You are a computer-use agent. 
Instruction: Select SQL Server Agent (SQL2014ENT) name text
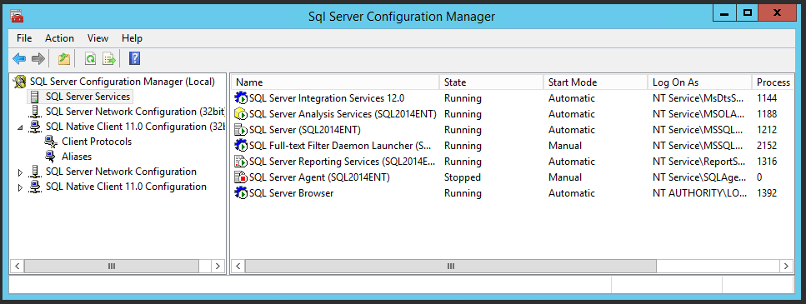coord(320,177)
